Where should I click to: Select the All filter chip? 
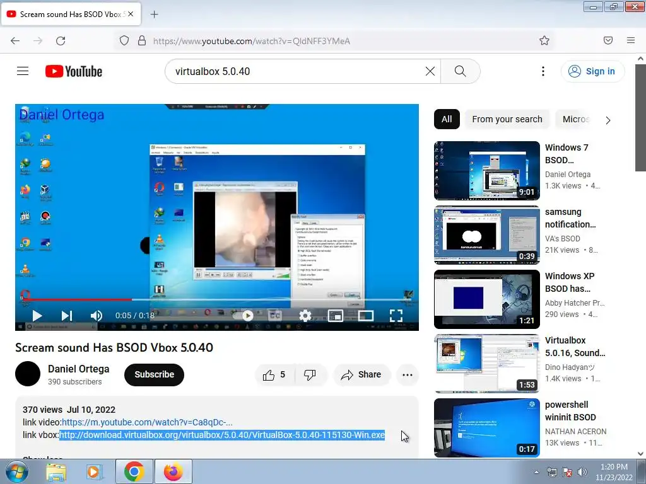click(447, 119)
